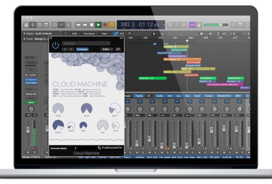272x184 pixels.
Task: Go to next preset arrow
Action: (x=71, y=50)
